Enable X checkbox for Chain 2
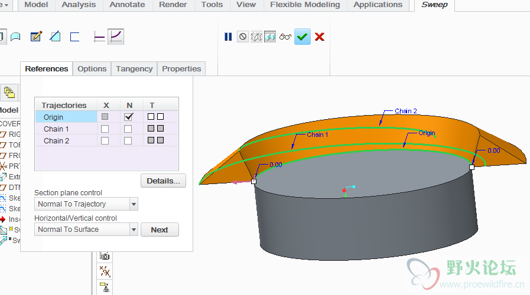Image resolution: width=530 pixels, height=295 pixels. (x=105, y=141)
